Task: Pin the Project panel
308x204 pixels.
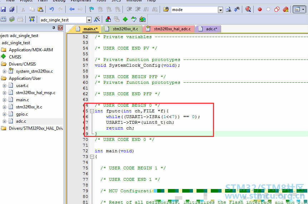Action: (x=54, y=28)
